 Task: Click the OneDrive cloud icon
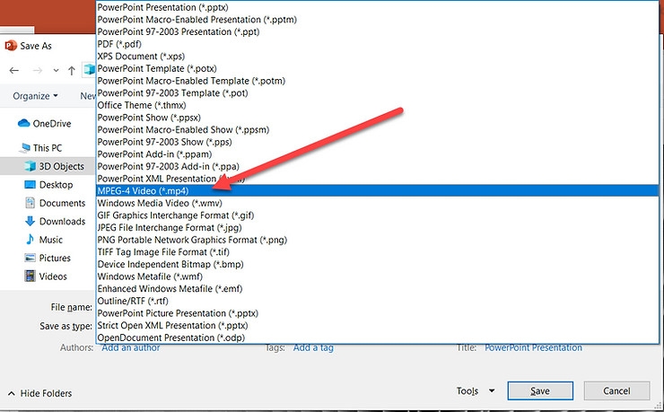[23, 123]
